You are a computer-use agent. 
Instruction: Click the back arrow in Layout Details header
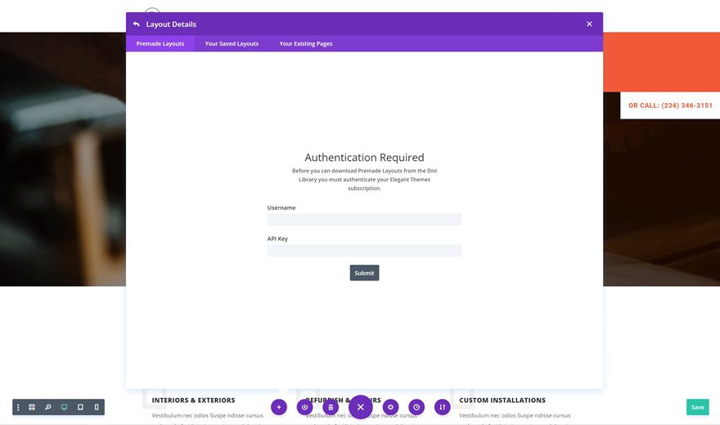click(x=136, y=24)
